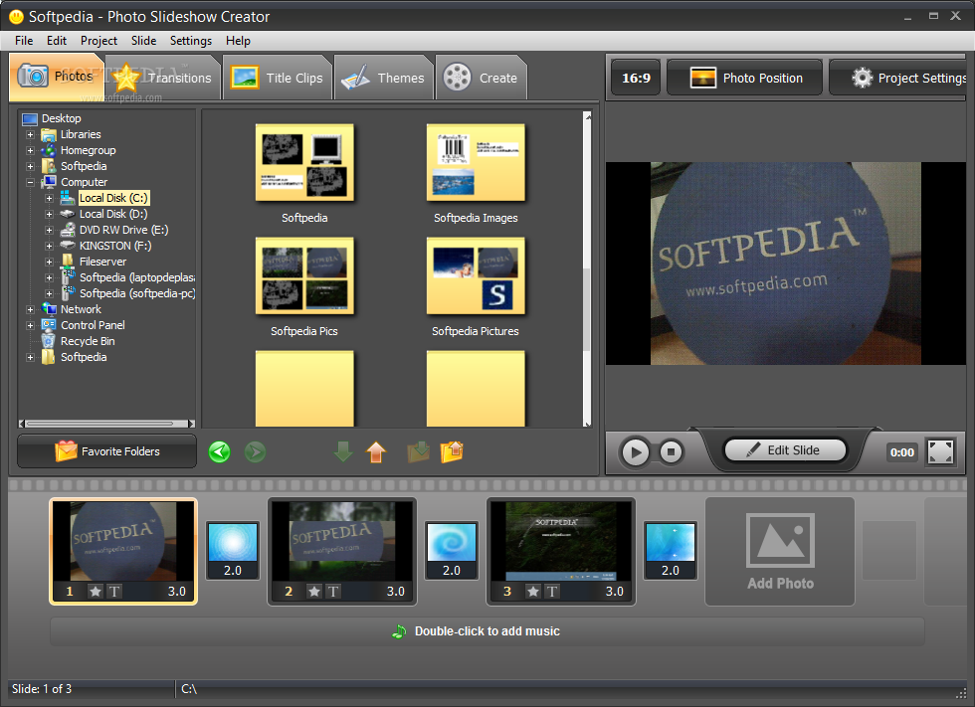Switch to the Themes tab

(384, 78)
